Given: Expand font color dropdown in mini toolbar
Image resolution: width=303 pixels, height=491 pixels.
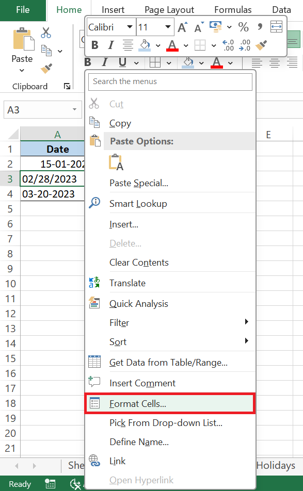Looking at the screenshot, I should click(x=186, y=46).
